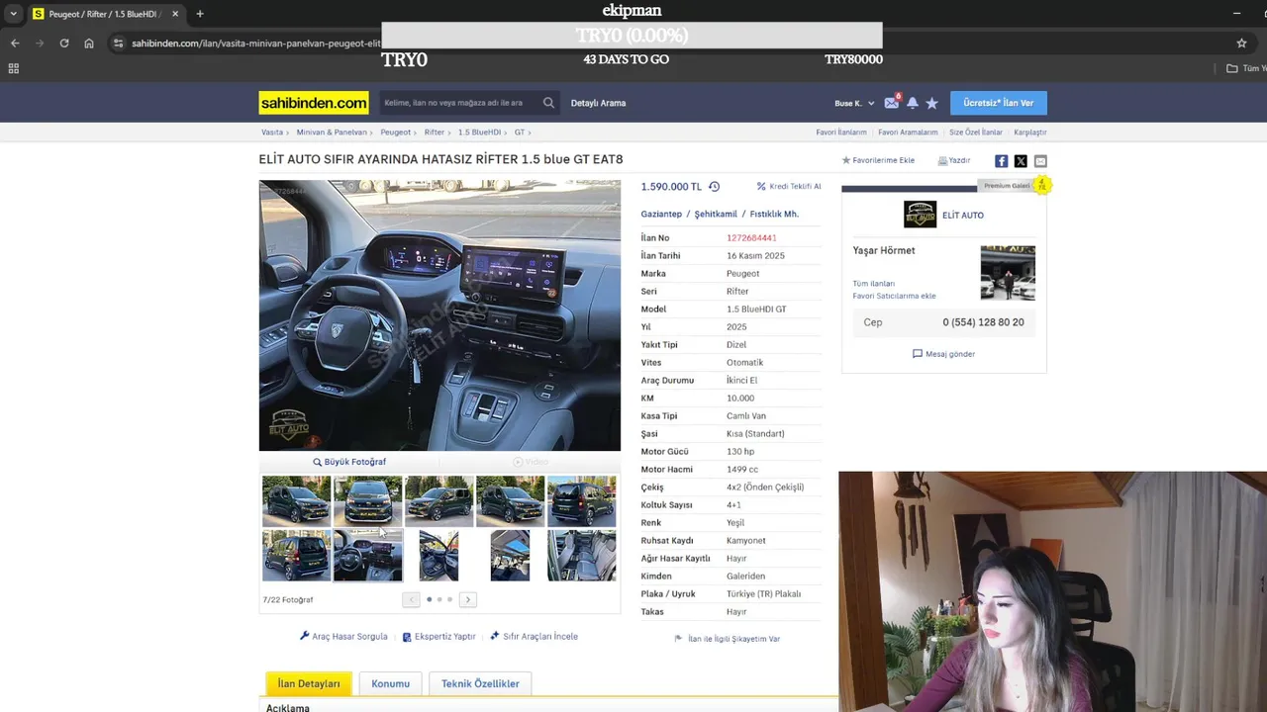The height and width of the screenshot is (712, 1267).
Task: Switch to İlan Detayları tab
Action: coord(308,683)
